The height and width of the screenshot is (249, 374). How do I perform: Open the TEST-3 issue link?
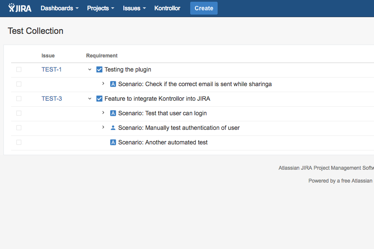click(52, 99)
